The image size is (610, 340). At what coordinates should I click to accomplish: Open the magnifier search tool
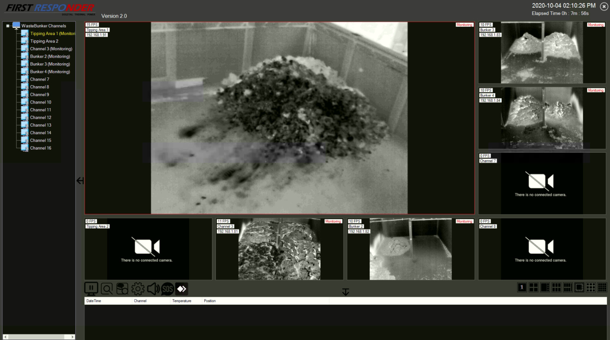coord(107,289)
